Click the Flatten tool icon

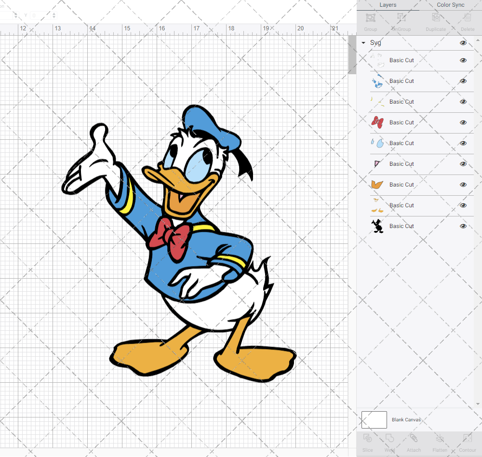pos(440,438)
